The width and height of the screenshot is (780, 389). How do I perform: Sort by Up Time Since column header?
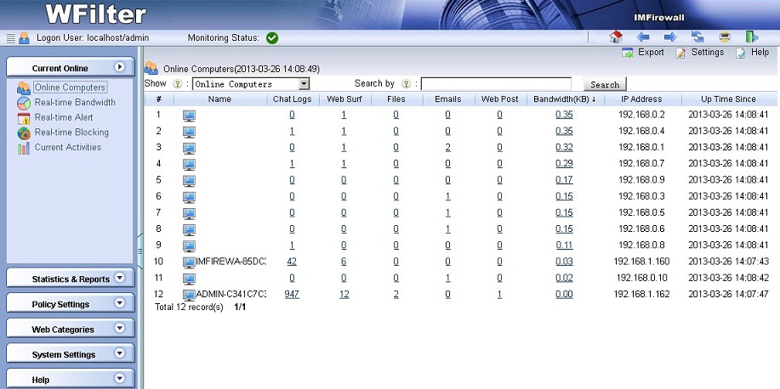728,99
